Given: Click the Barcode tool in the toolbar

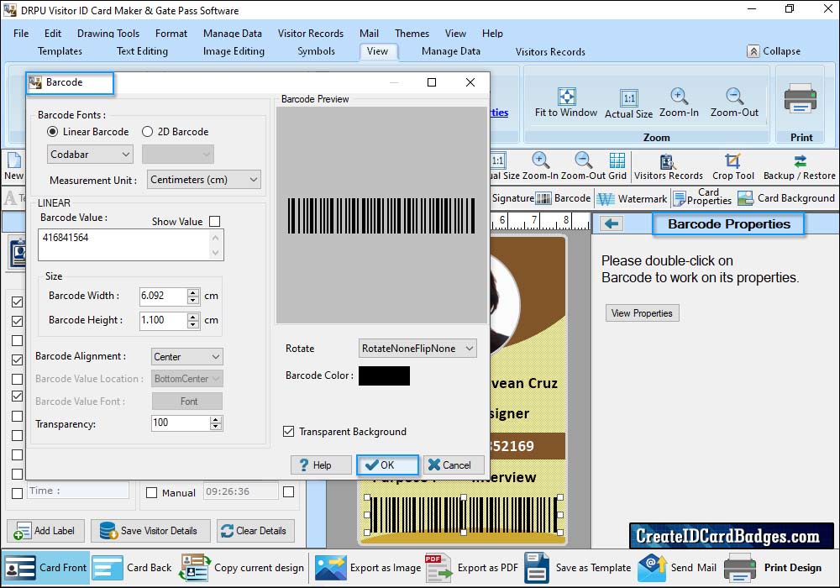Looking at the screenshot, I should [564, 198].
